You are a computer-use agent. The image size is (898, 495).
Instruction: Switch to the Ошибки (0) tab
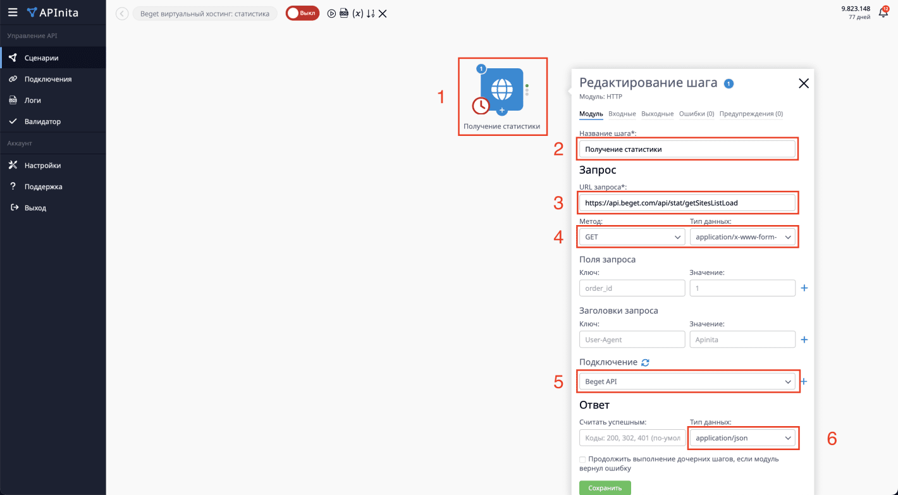coord(696,114)
